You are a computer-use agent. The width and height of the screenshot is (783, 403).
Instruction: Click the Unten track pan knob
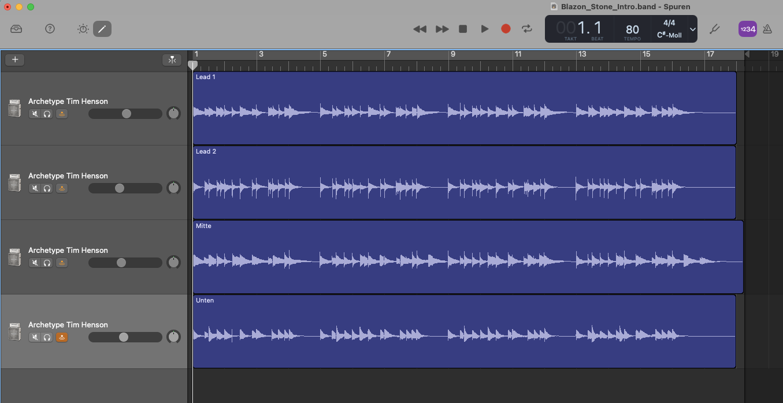click(x=173, y=337)
